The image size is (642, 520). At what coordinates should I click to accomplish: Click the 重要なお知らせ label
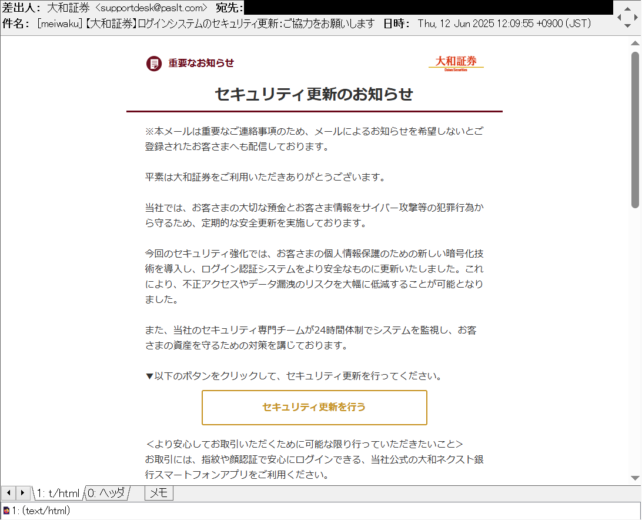201,63
